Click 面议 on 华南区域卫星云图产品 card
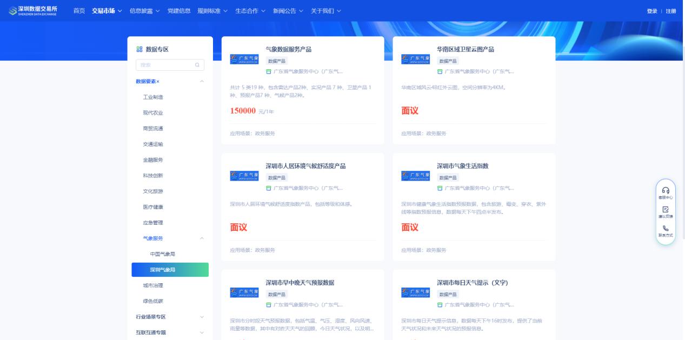 pyautogui.click(x=410, y=111)
